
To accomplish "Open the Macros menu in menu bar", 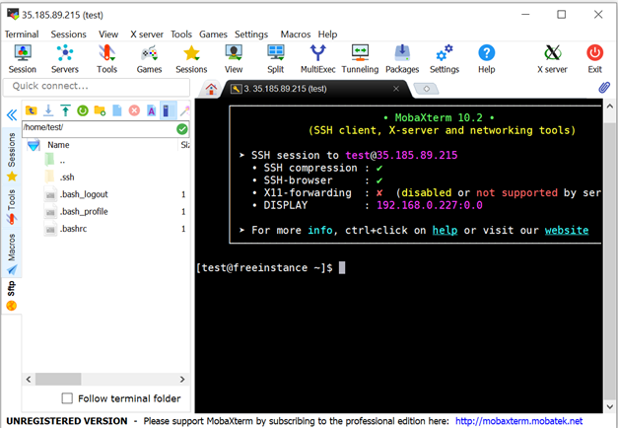I will pos(296,35).
